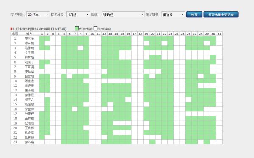This screenshot has height=158, width=254.
Task: Click day 31 column header
Action: tap(219, 34)
